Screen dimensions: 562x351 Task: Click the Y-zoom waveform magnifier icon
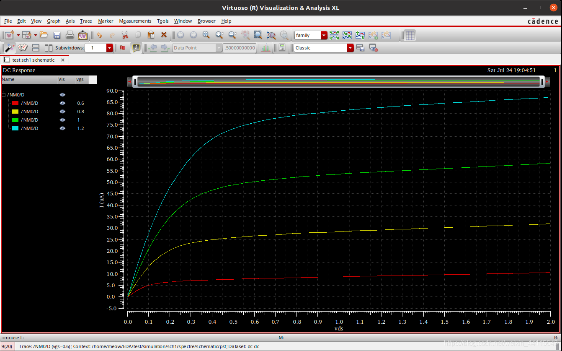(x=271, y=35)
